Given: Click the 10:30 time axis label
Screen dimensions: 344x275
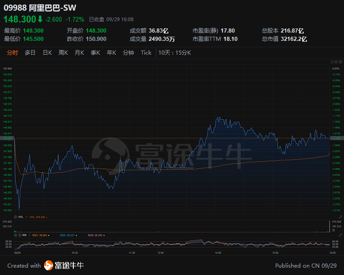Looking at the screenshot, I should (75, 253).
